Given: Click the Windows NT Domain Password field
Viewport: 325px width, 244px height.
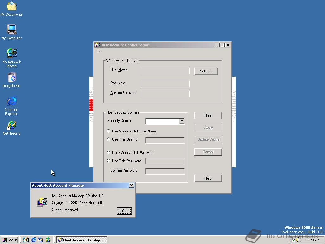Looking at the screenshot, I should click(x=166, y=84).
